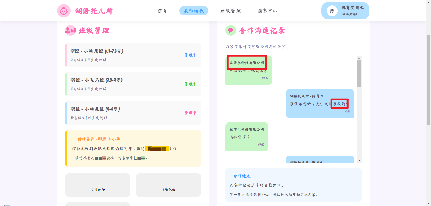
Task: Click the 具体需求？ message bubble
Action: click(247, 137)
